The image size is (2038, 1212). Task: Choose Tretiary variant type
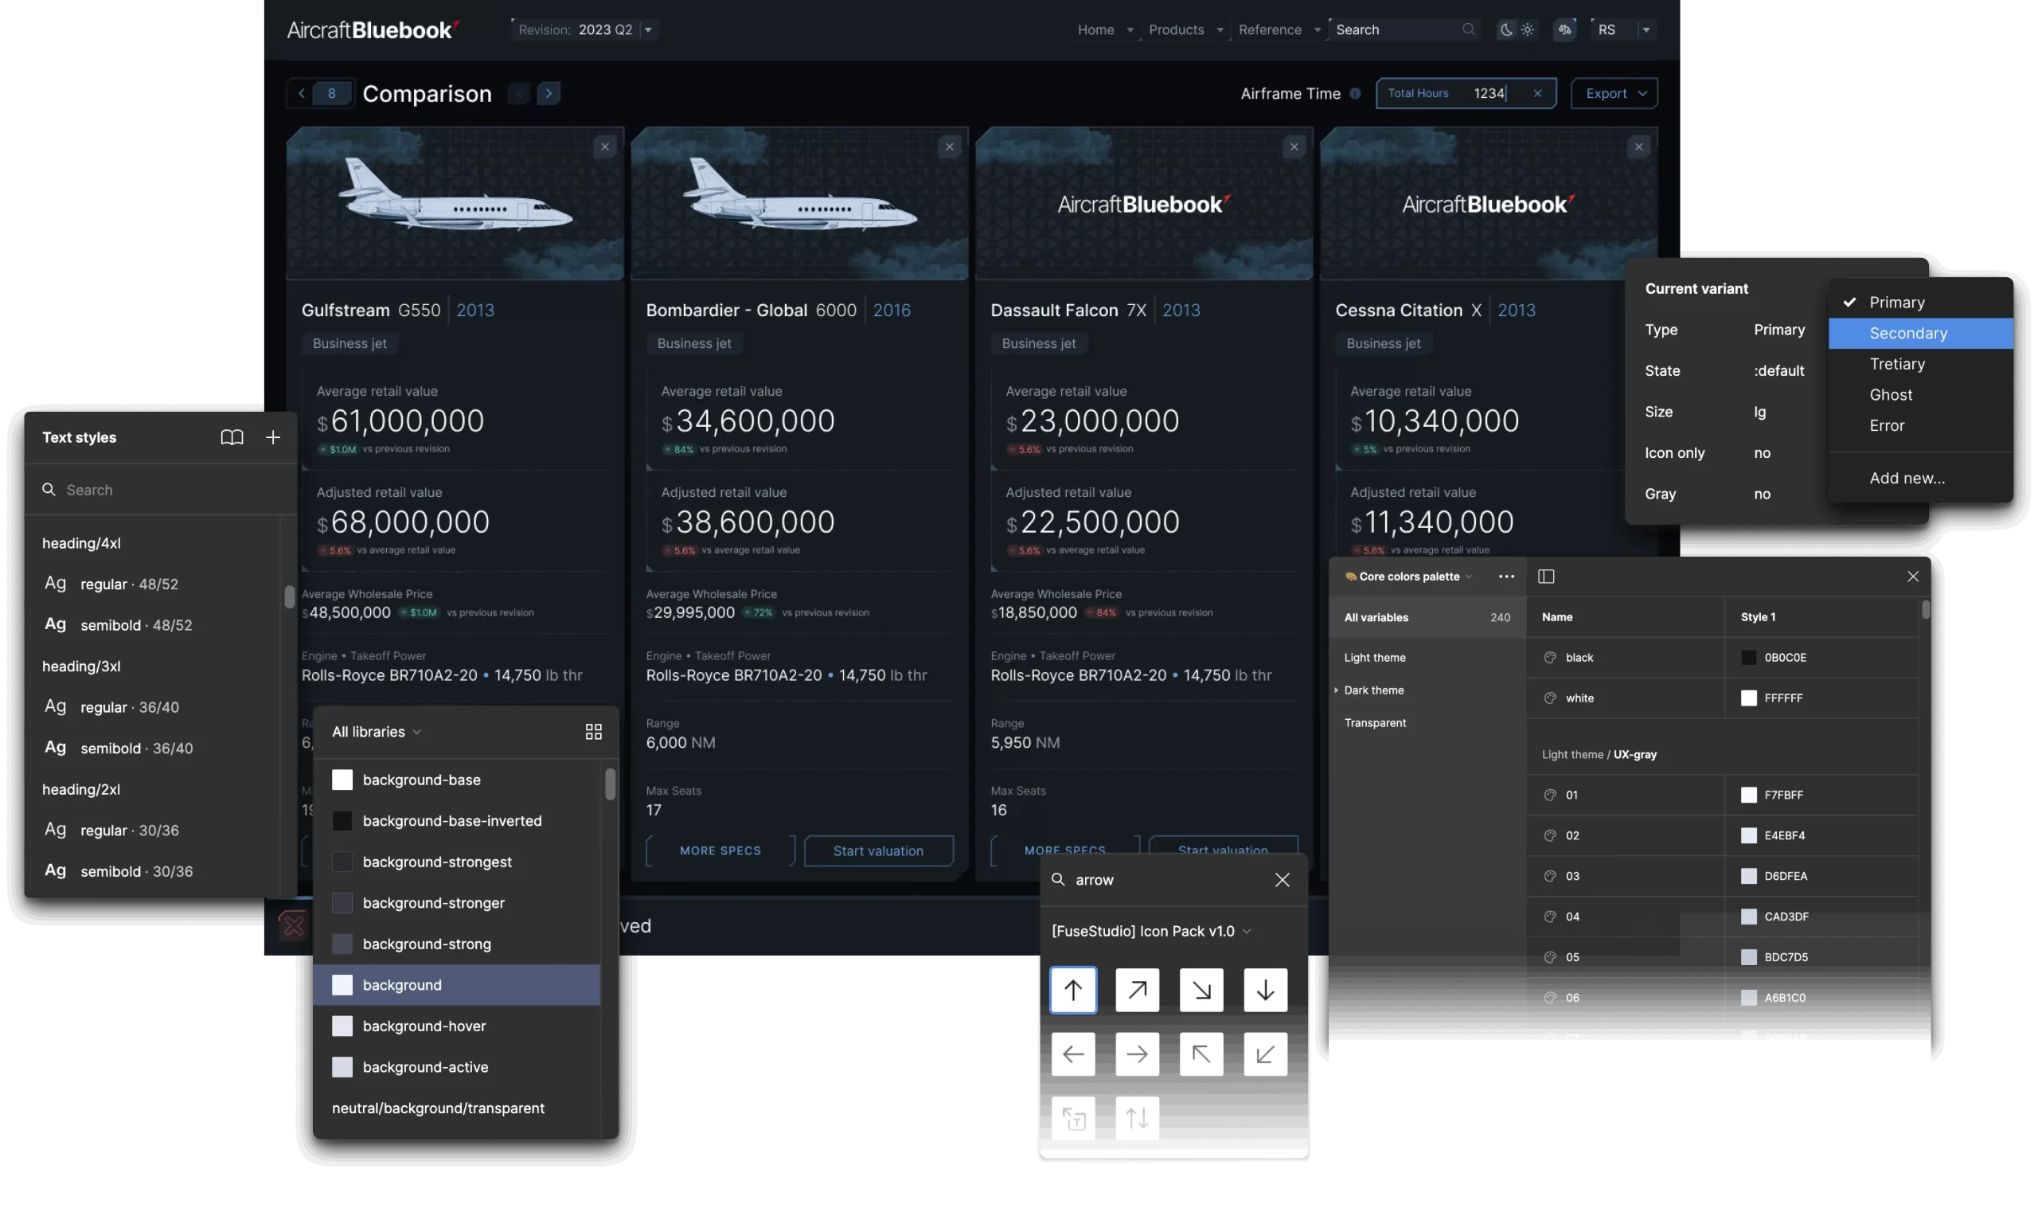1919,364
